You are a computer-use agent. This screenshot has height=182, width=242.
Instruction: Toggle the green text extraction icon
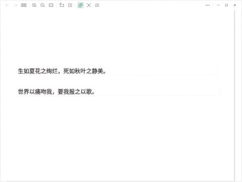(80, 5)
